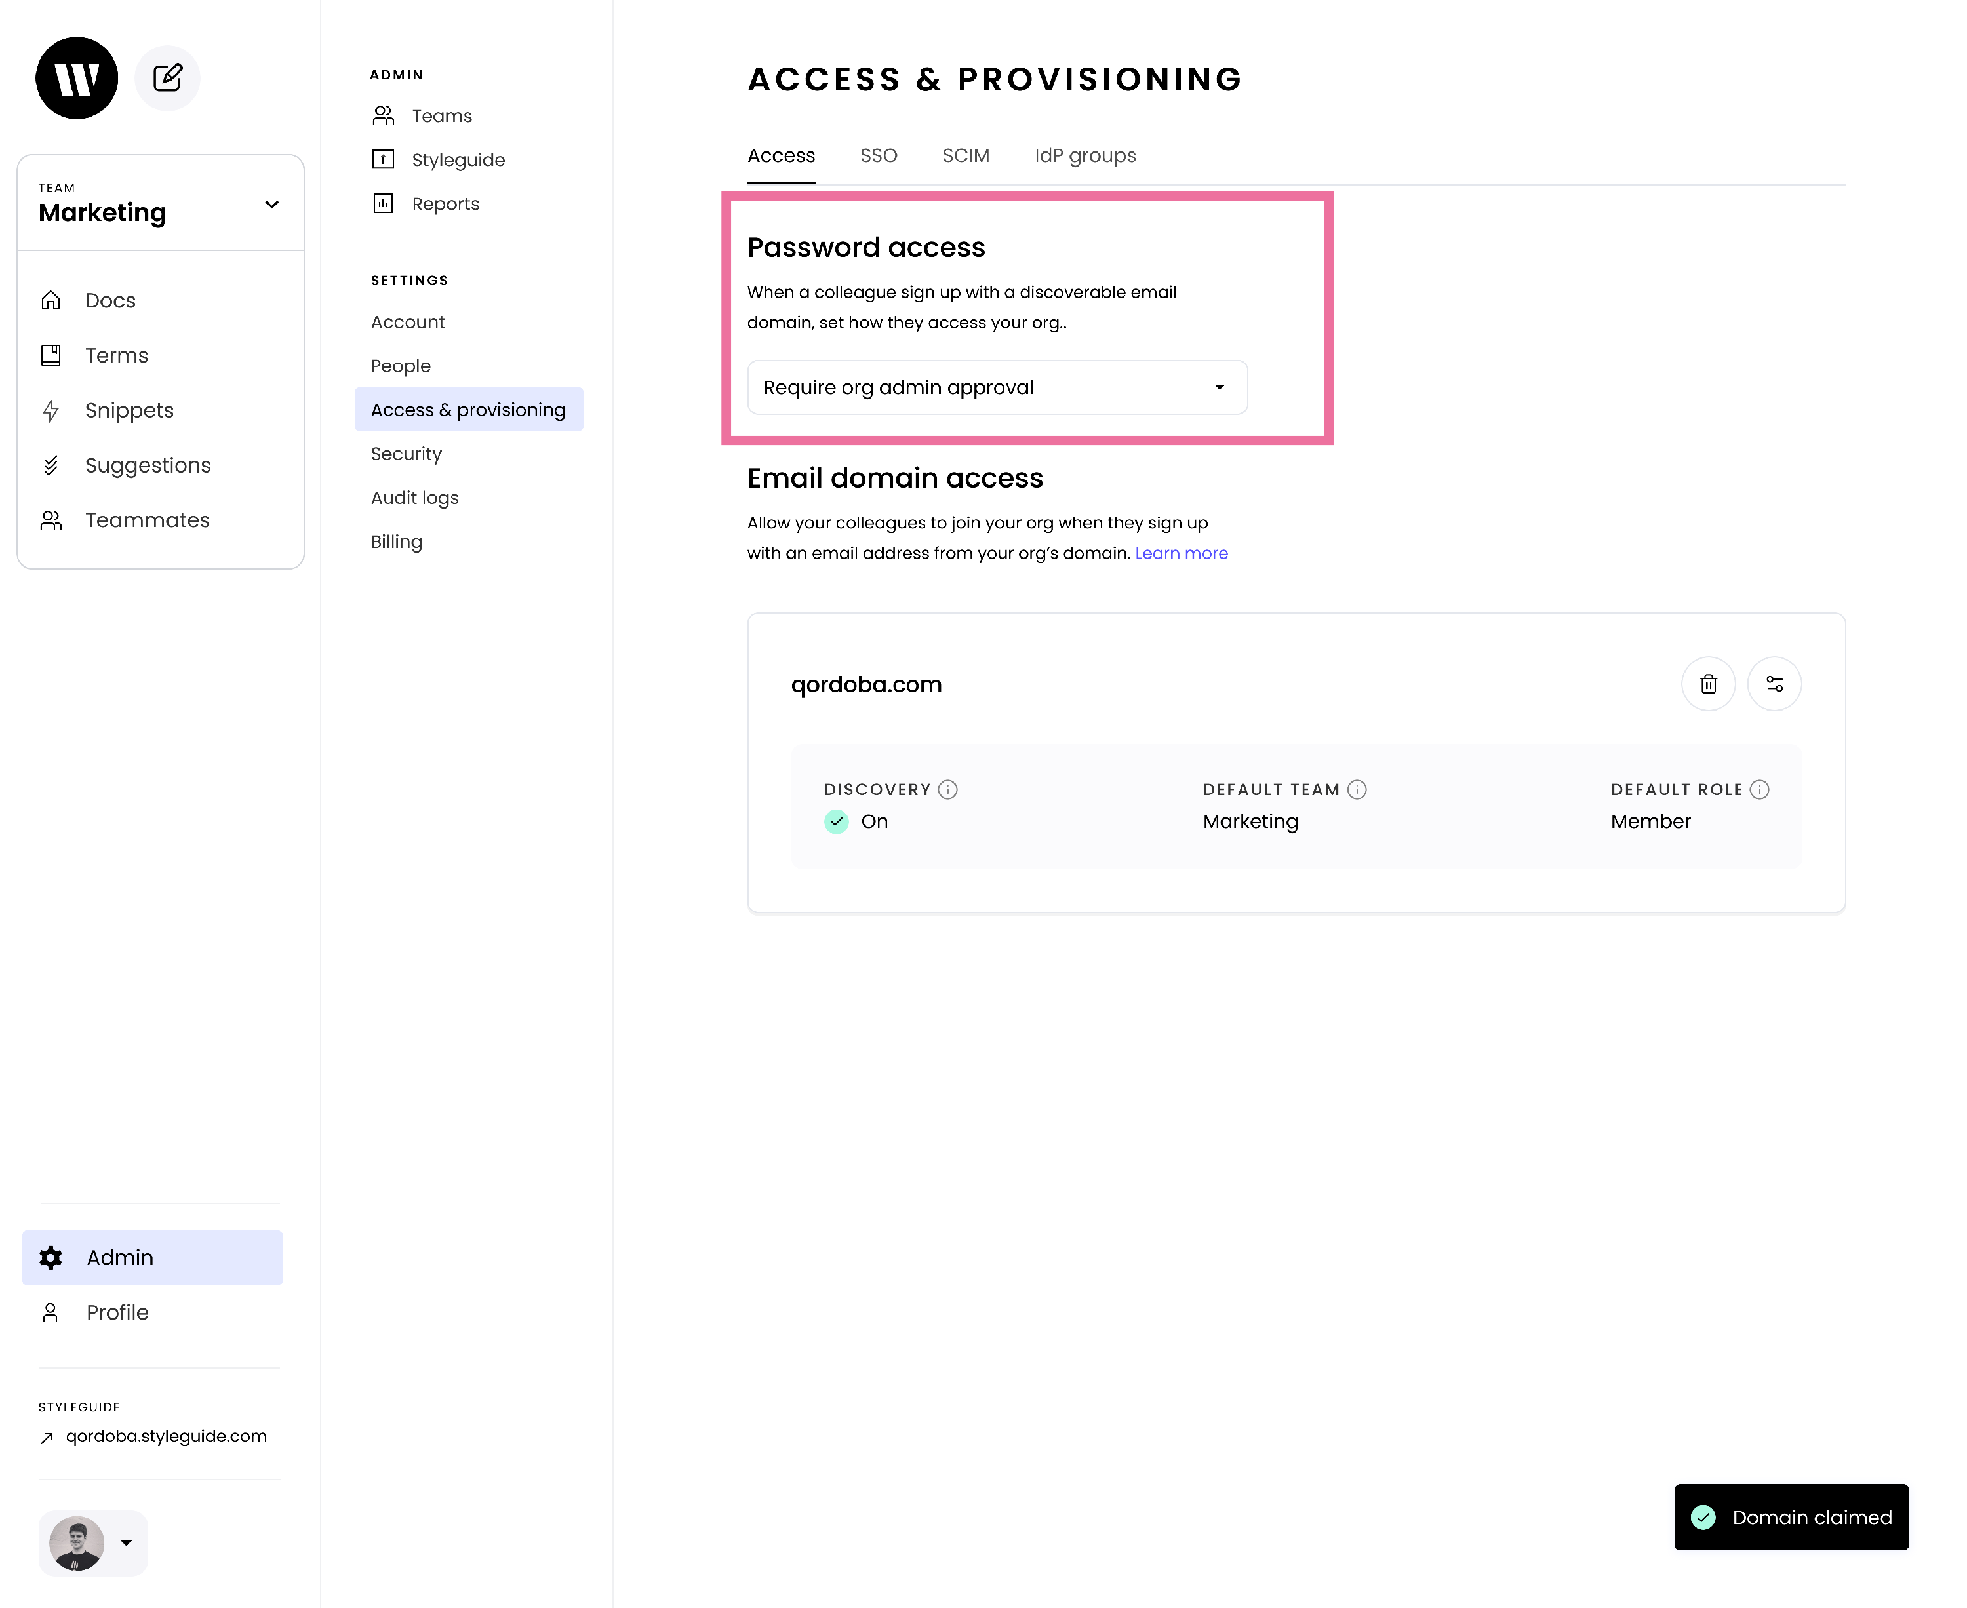Click the Teams people icon under Admin
1967x1608 pixels.
point(383,115)
